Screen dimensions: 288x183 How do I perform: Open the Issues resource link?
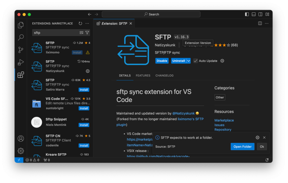[x=219, y=125]
